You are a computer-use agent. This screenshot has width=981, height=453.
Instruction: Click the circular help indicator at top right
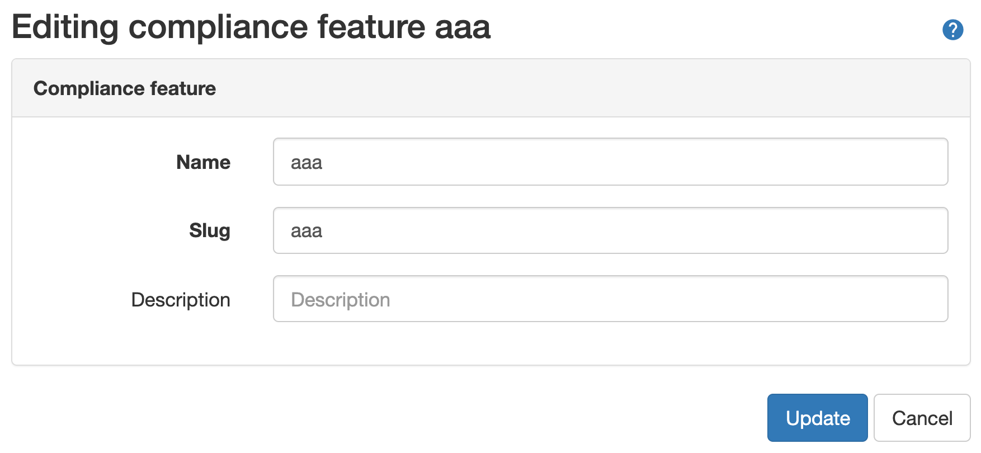tap(953, 30)
